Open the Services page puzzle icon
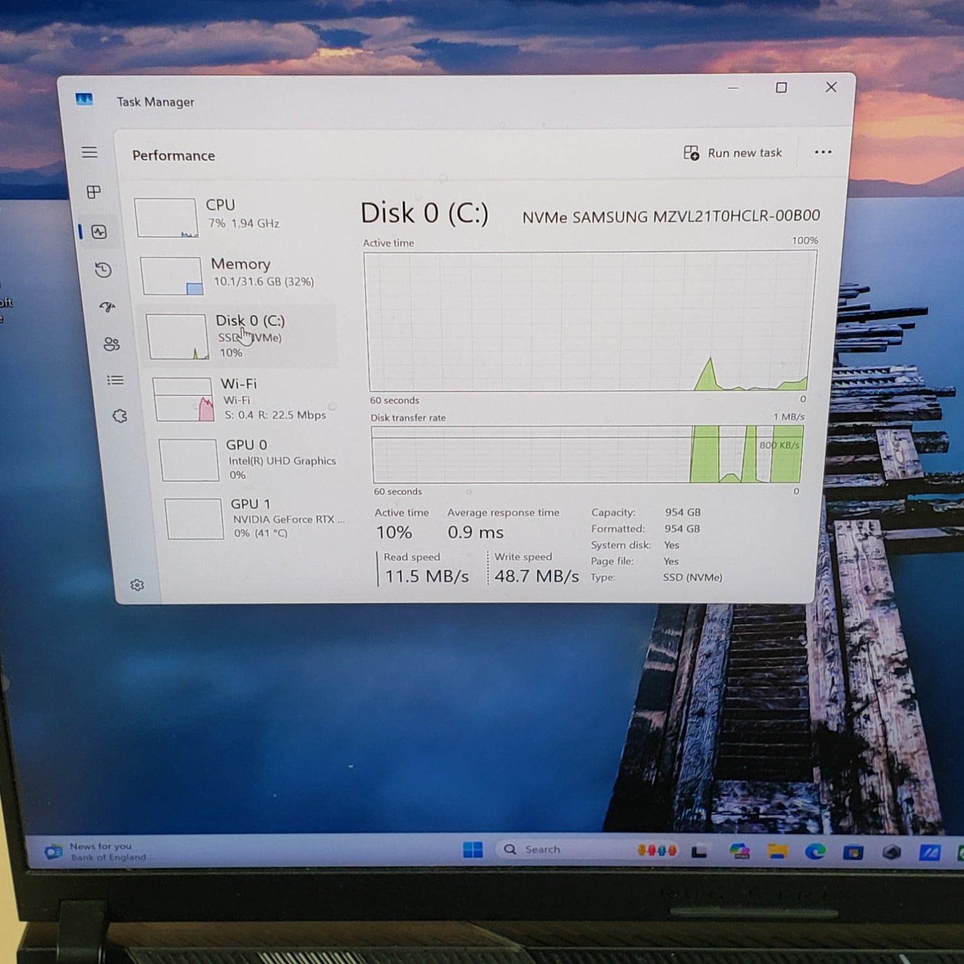This screenshot has height=964, width=964. pyautogui.click(x=120, y=416)
